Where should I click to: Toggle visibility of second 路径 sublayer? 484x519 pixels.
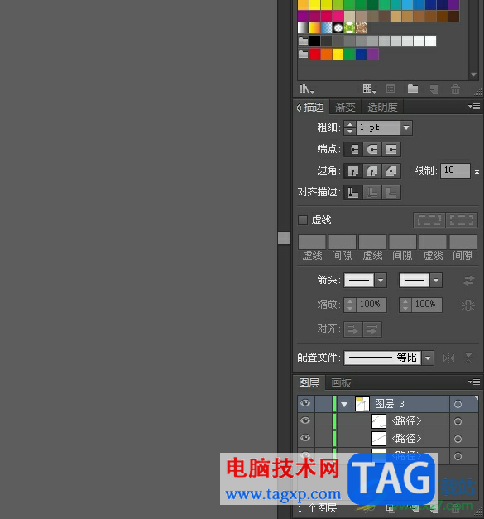[x=305, y=438]
